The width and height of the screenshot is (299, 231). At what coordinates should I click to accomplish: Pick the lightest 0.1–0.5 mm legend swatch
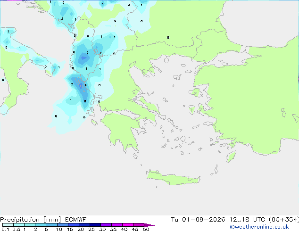click(x=8, y=225)
